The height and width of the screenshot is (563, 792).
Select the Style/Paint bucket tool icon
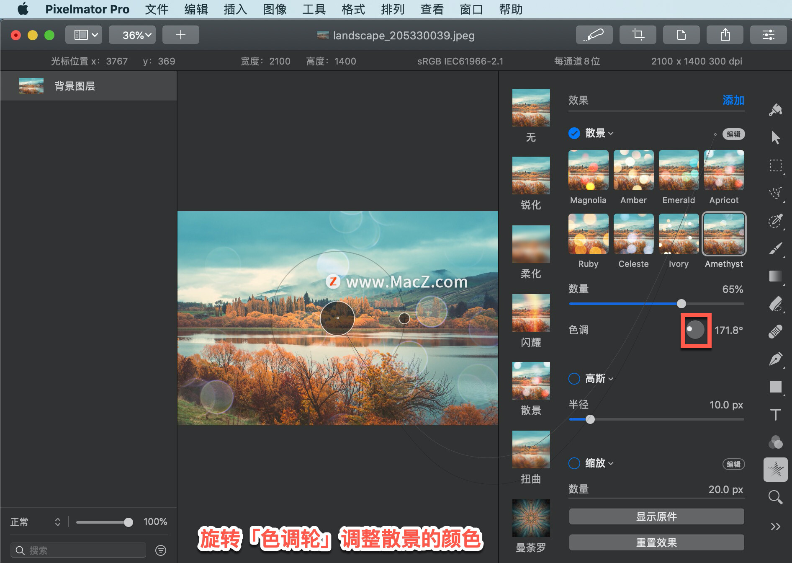click(776, 110)
